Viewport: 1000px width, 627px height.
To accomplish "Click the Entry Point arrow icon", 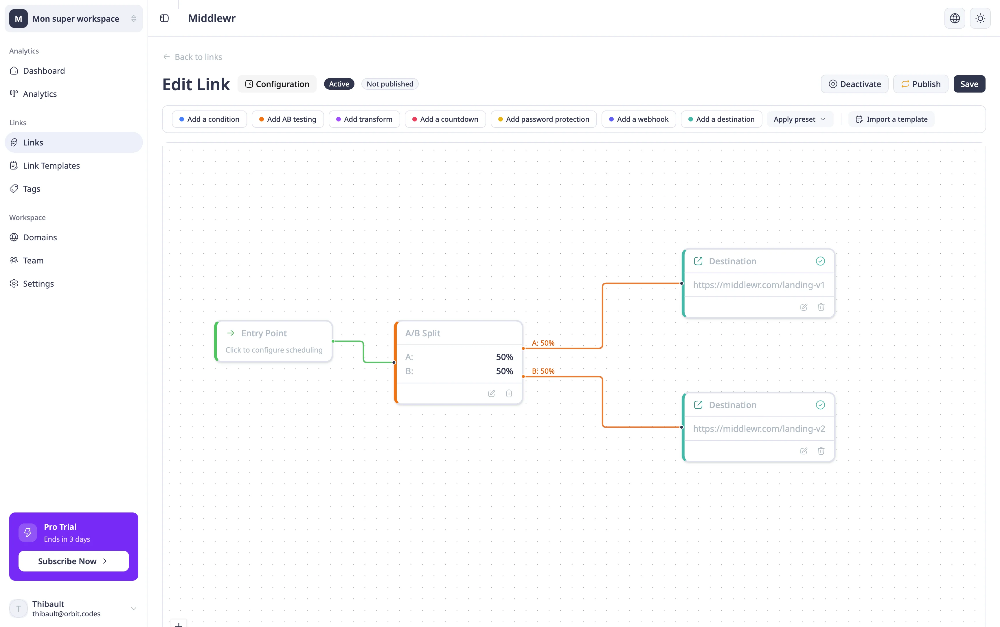I will pyautogui.click(x=231, y=333).
